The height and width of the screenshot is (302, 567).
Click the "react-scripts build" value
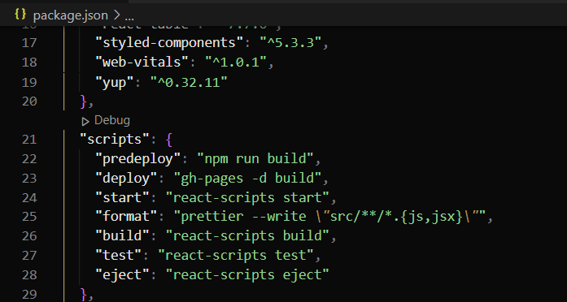point(247,236)
